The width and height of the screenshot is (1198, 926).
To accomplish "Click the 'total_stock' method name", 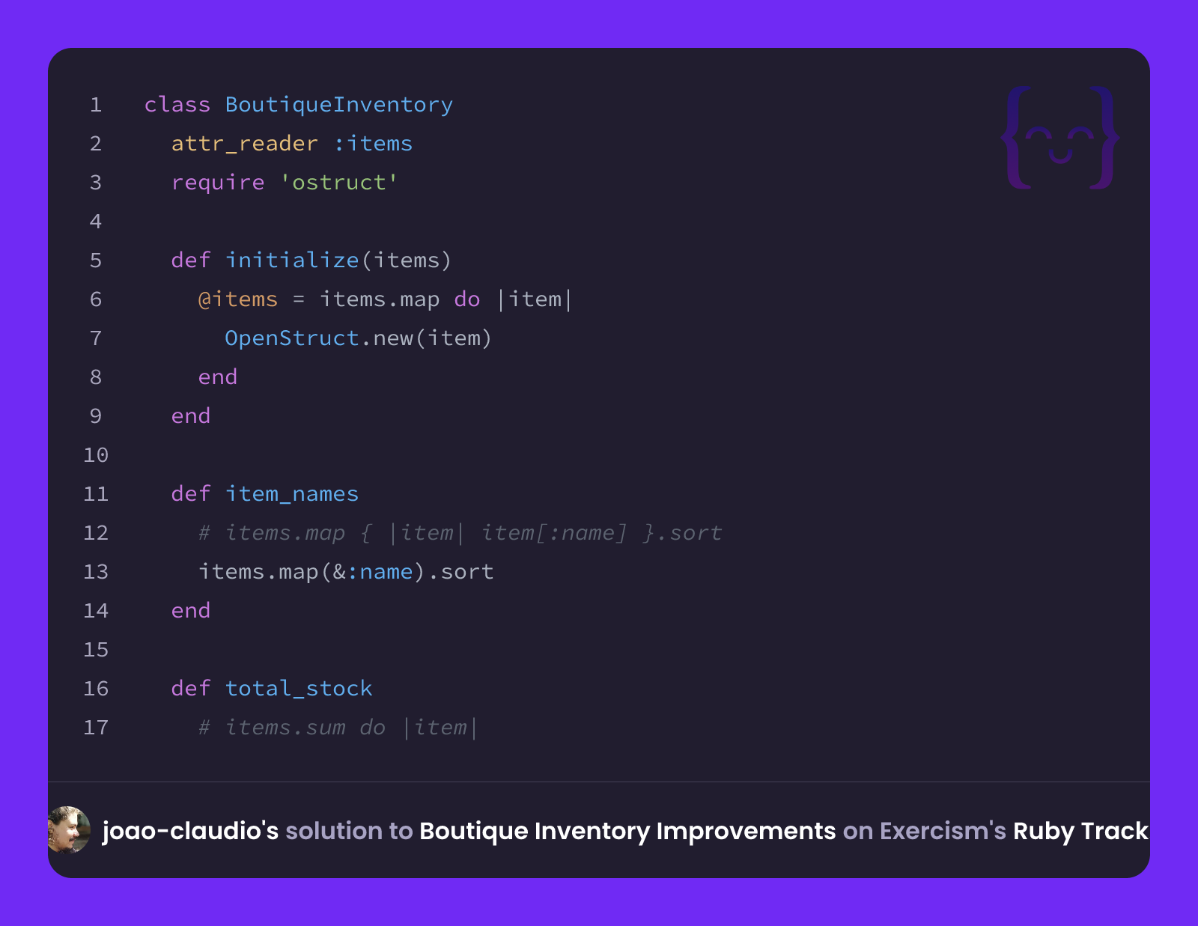I will (299, 689).
